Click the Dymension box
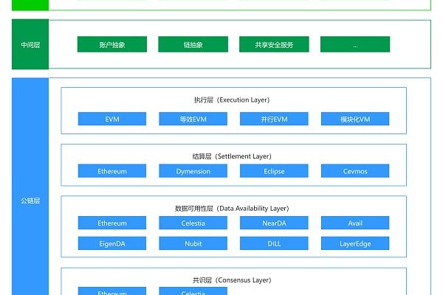The image size is (443, 295). click(193, 171)
